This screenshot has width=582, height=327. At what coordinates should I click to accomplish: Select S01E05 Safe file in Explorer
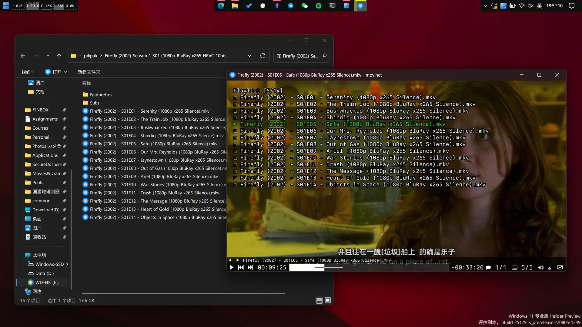coord(150,144)
